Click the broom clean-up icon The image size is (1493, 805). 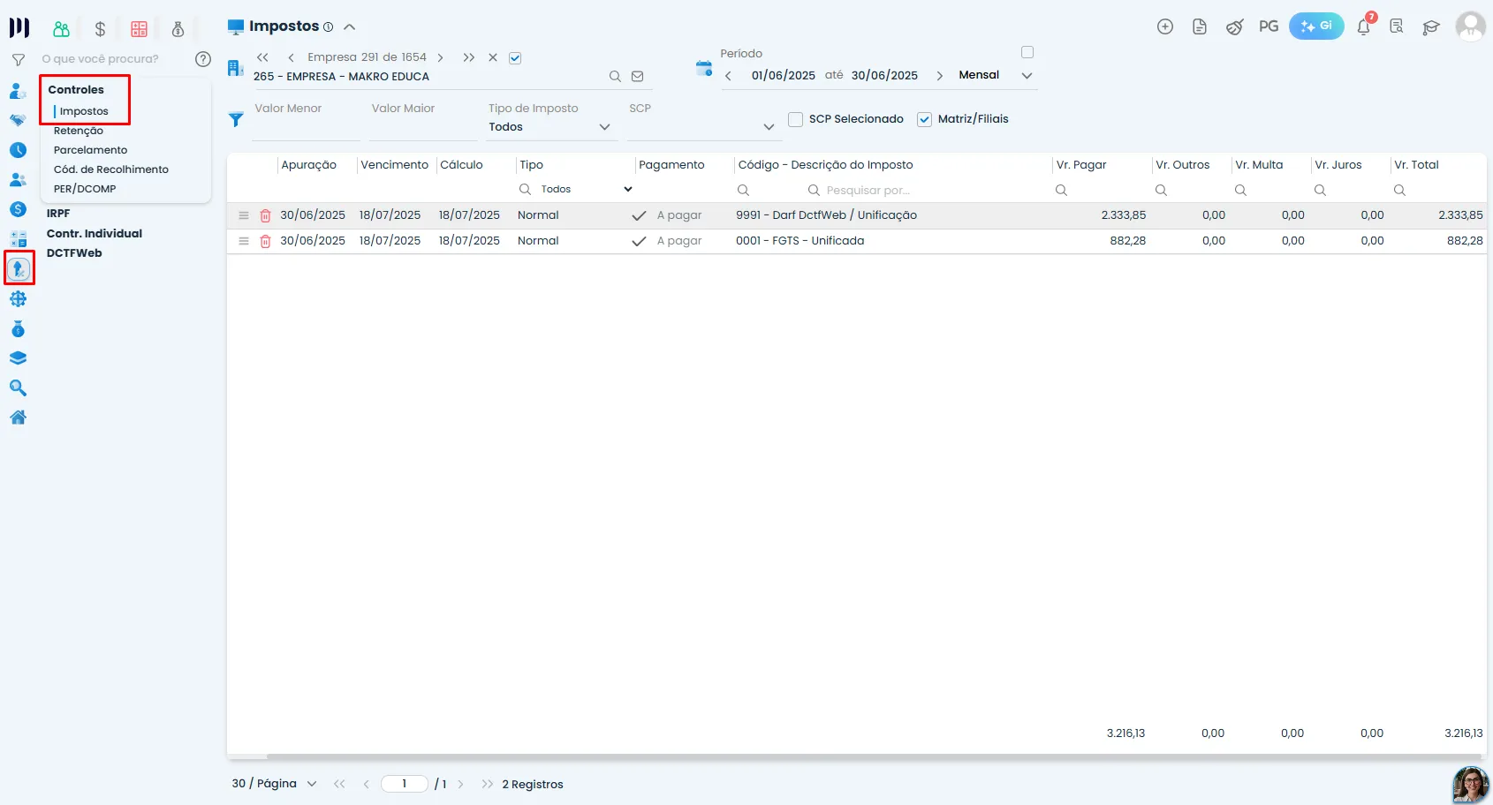tap(1235, 27)
